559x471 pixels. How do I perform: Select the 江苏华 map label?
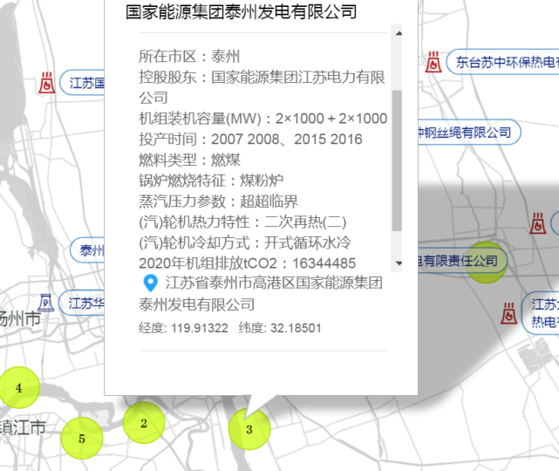pos(82,303)
